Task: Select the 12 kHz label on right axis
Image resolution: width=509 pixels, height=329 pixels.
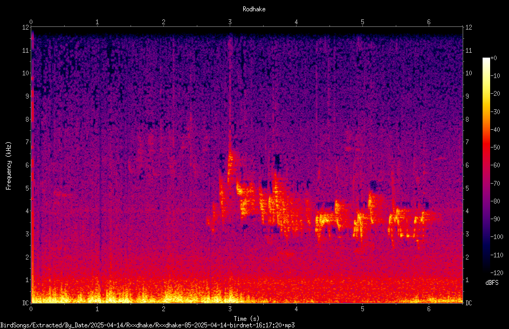Action: [x=469, y=27]
